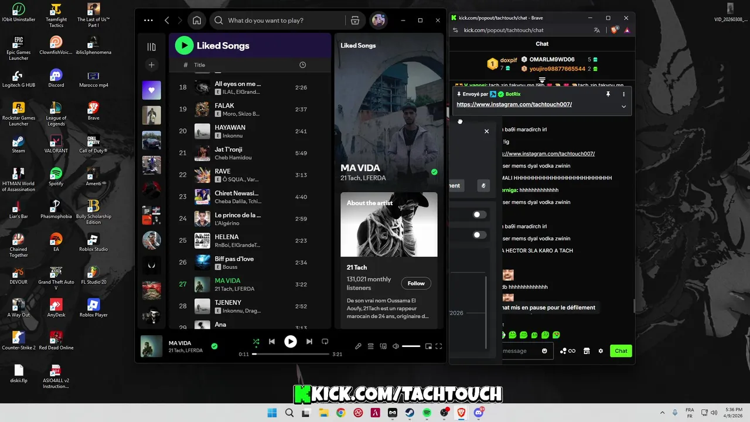Send message with green Chat button
Screen dimensions: 750x422
(x=621, y=351)
